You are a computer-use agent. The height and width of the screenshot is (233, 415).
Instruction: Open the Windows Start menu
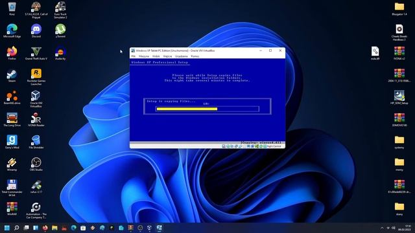click(7, 228)
